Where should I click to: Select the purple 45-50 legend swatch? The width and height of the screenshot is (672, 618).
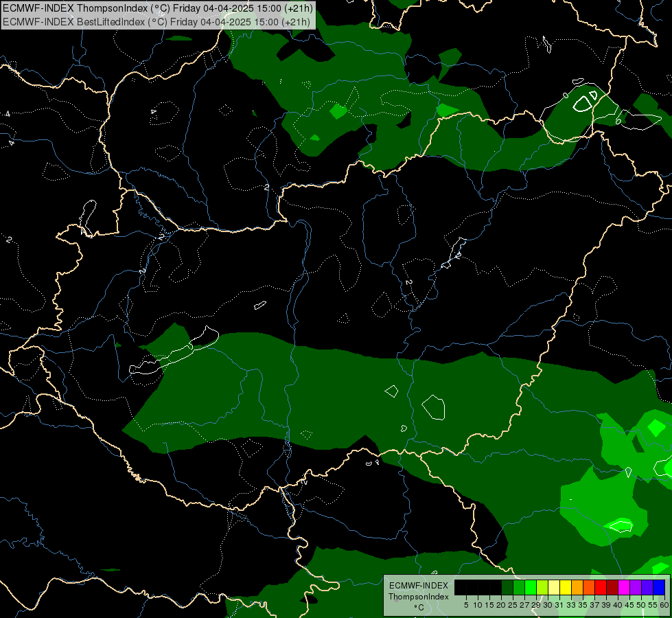click(x=636, y=587)
